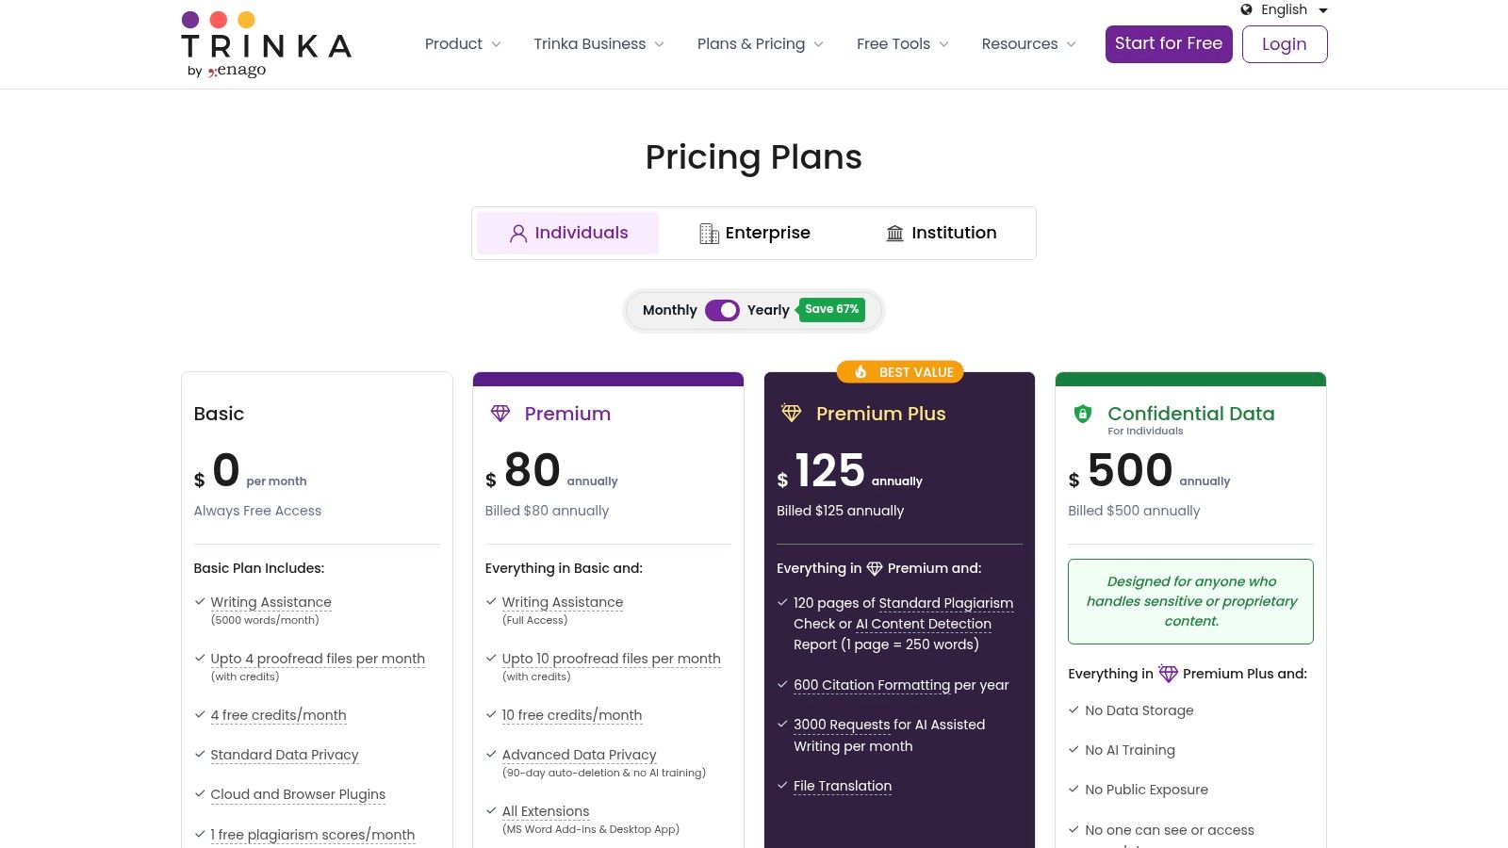Click the Trinka logo
Screen dimensions: 1508x848
(266, 44)
